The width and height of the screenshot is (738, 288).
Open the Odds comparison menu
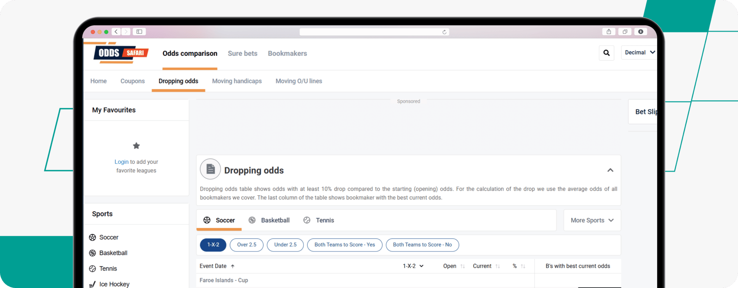[x=190, y=54]
